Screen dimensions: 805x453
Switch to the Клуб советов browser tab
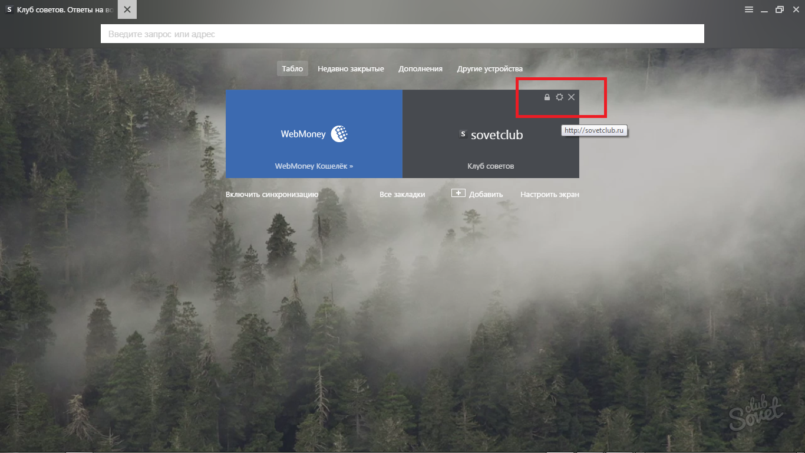click(x=58, y=10)
